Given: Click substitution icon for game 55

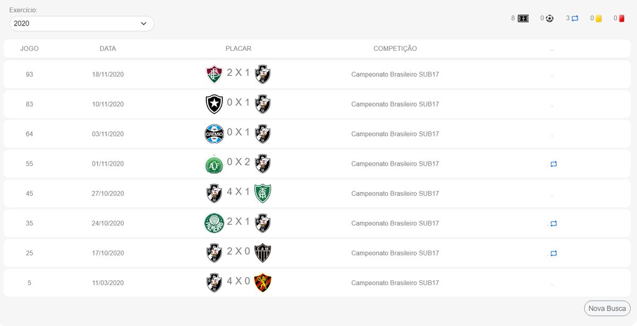Looking at the screenshot, I should point(554,164).
